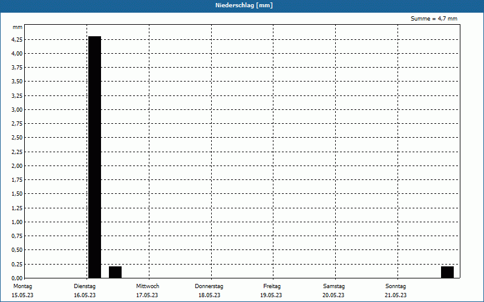Click the date 17.05.23
Screen dimensions: 484x302
coord(147,295)
